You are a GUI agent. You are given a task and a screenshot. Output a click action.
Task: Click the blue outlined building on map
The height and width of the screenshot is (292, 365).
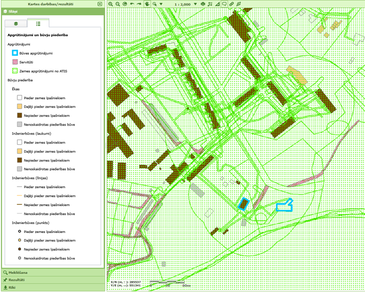pos(243,204)
